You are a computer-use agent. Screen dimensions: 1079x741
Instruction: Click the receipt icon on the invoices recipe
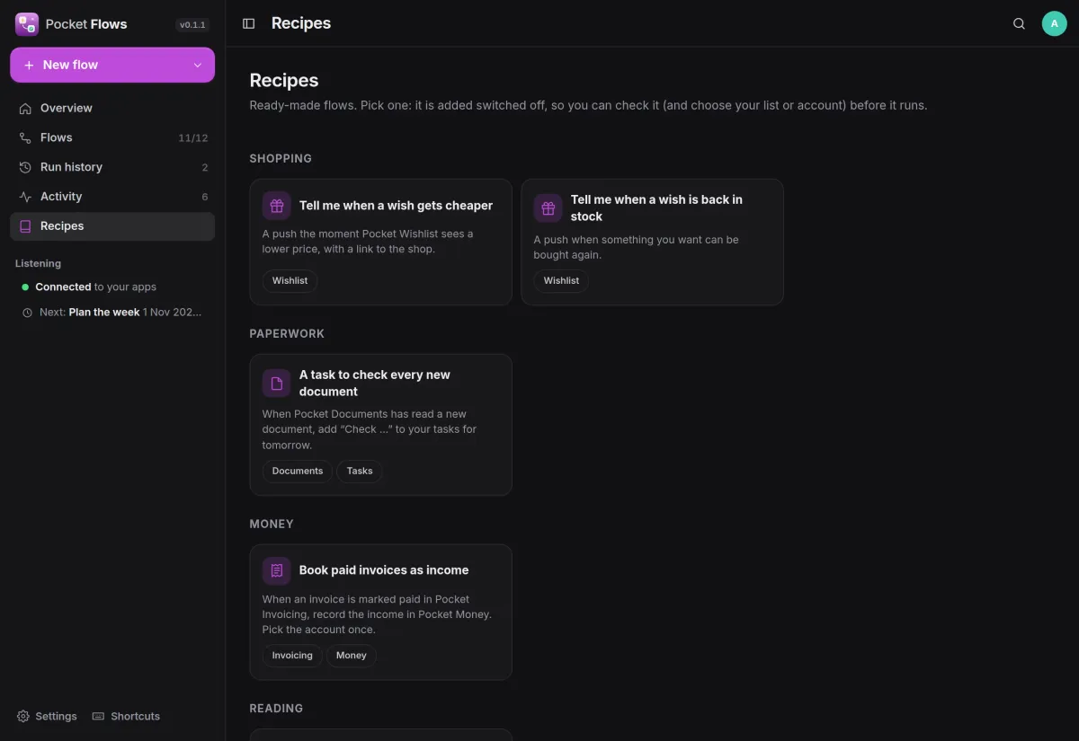[277, 570]
